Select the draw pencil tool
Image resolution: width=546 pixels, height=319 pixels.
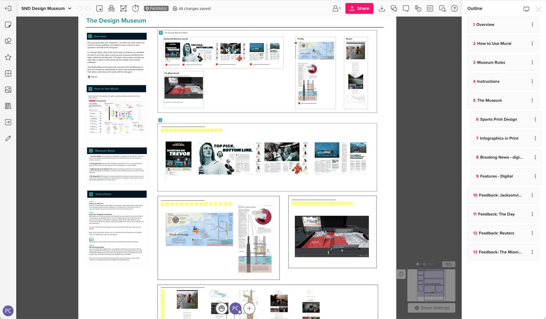point(8,138)
